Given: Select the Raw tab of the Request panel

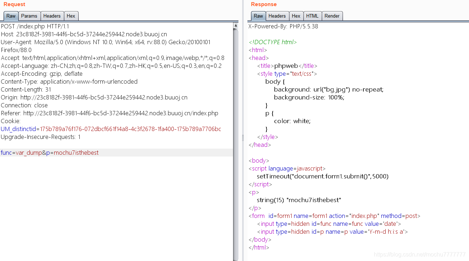Looking at the screenshot, I should coord(11,16).
